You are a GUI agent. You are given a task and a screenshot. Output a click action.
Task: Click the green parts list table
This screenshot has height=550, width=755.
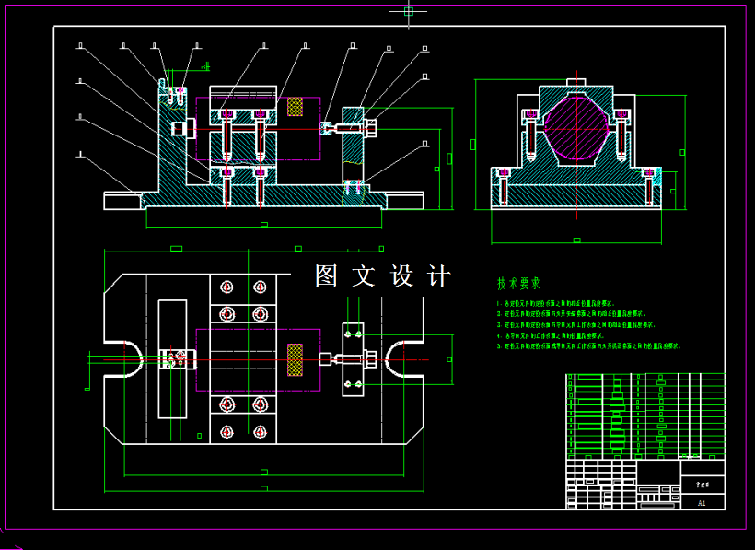click(x=645, y=416)
